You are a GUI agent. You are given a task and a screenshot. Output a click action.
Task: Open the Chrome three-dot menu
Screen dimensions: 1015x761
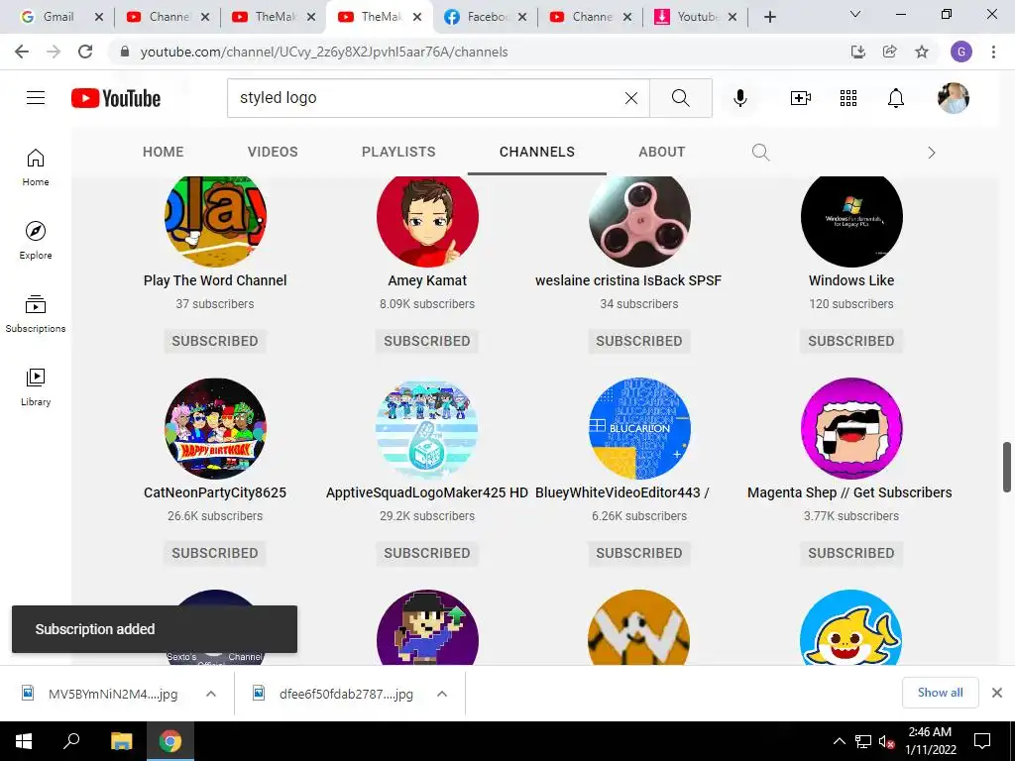[x=993, y=52]
